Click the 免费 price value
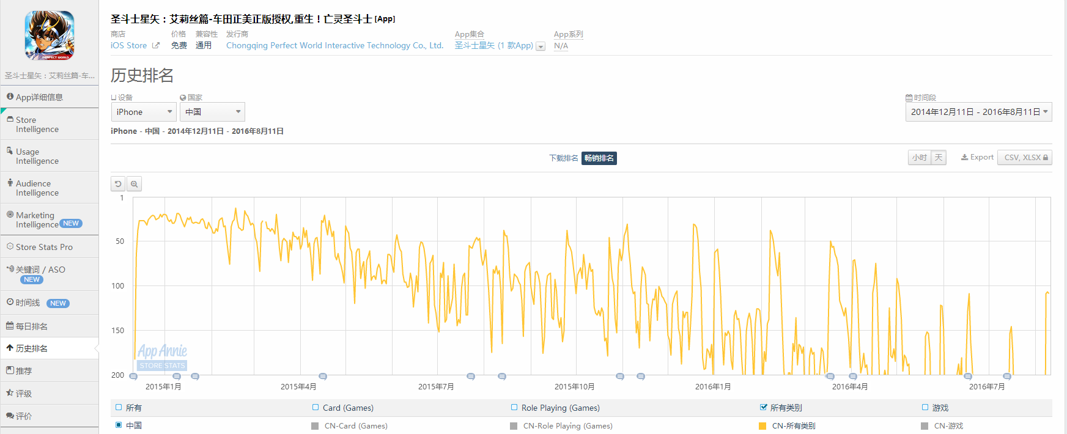 point(179,46)
